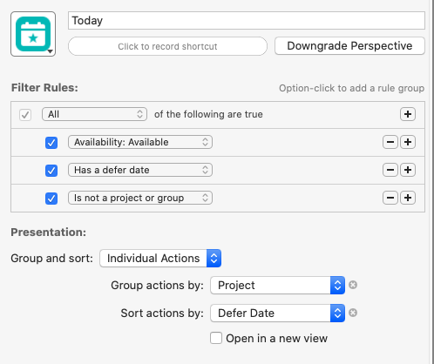Change Group actions by Project dropdown
Image resolution: width=434 pixels, height=364 pixels.
click(277, 285)
